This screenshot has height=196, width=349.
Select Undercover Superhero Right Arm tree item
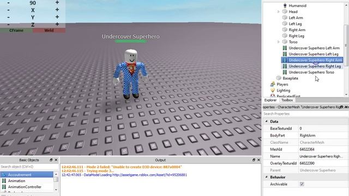click(x=312, y=60)
